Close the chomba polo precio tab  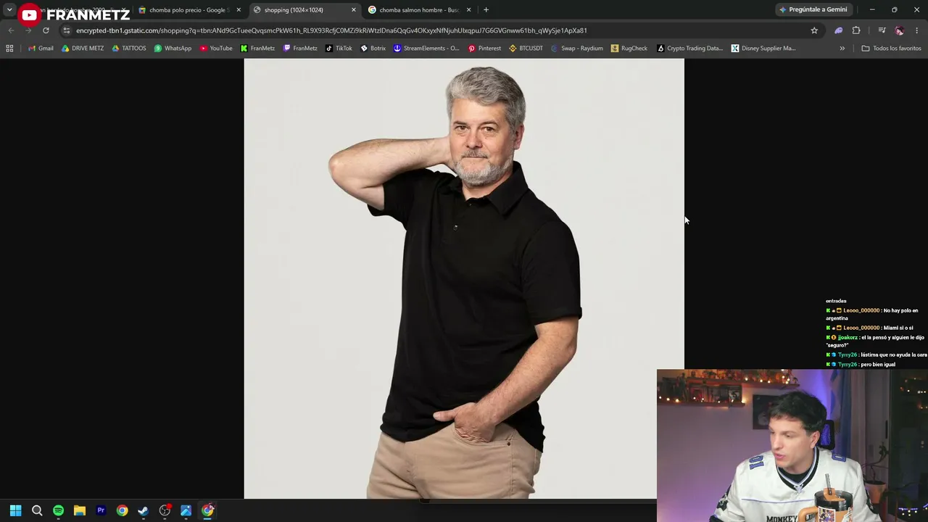239,10
